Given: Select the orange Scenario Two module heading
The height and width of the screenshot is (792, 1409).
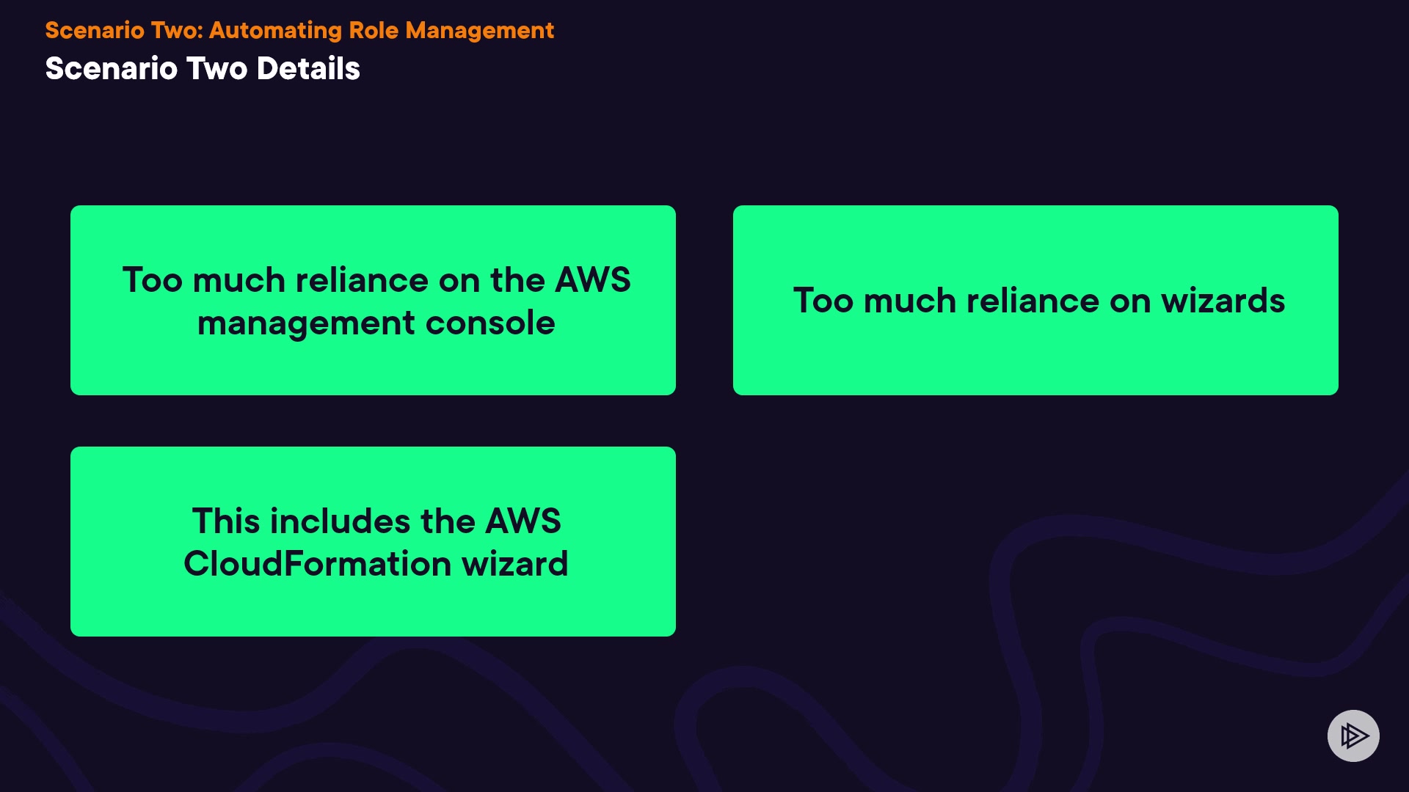Looking at the screenshot, I should [299, 30].
